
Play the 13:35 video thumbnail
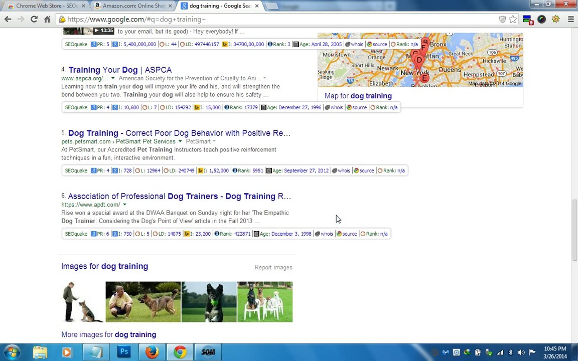88,31
